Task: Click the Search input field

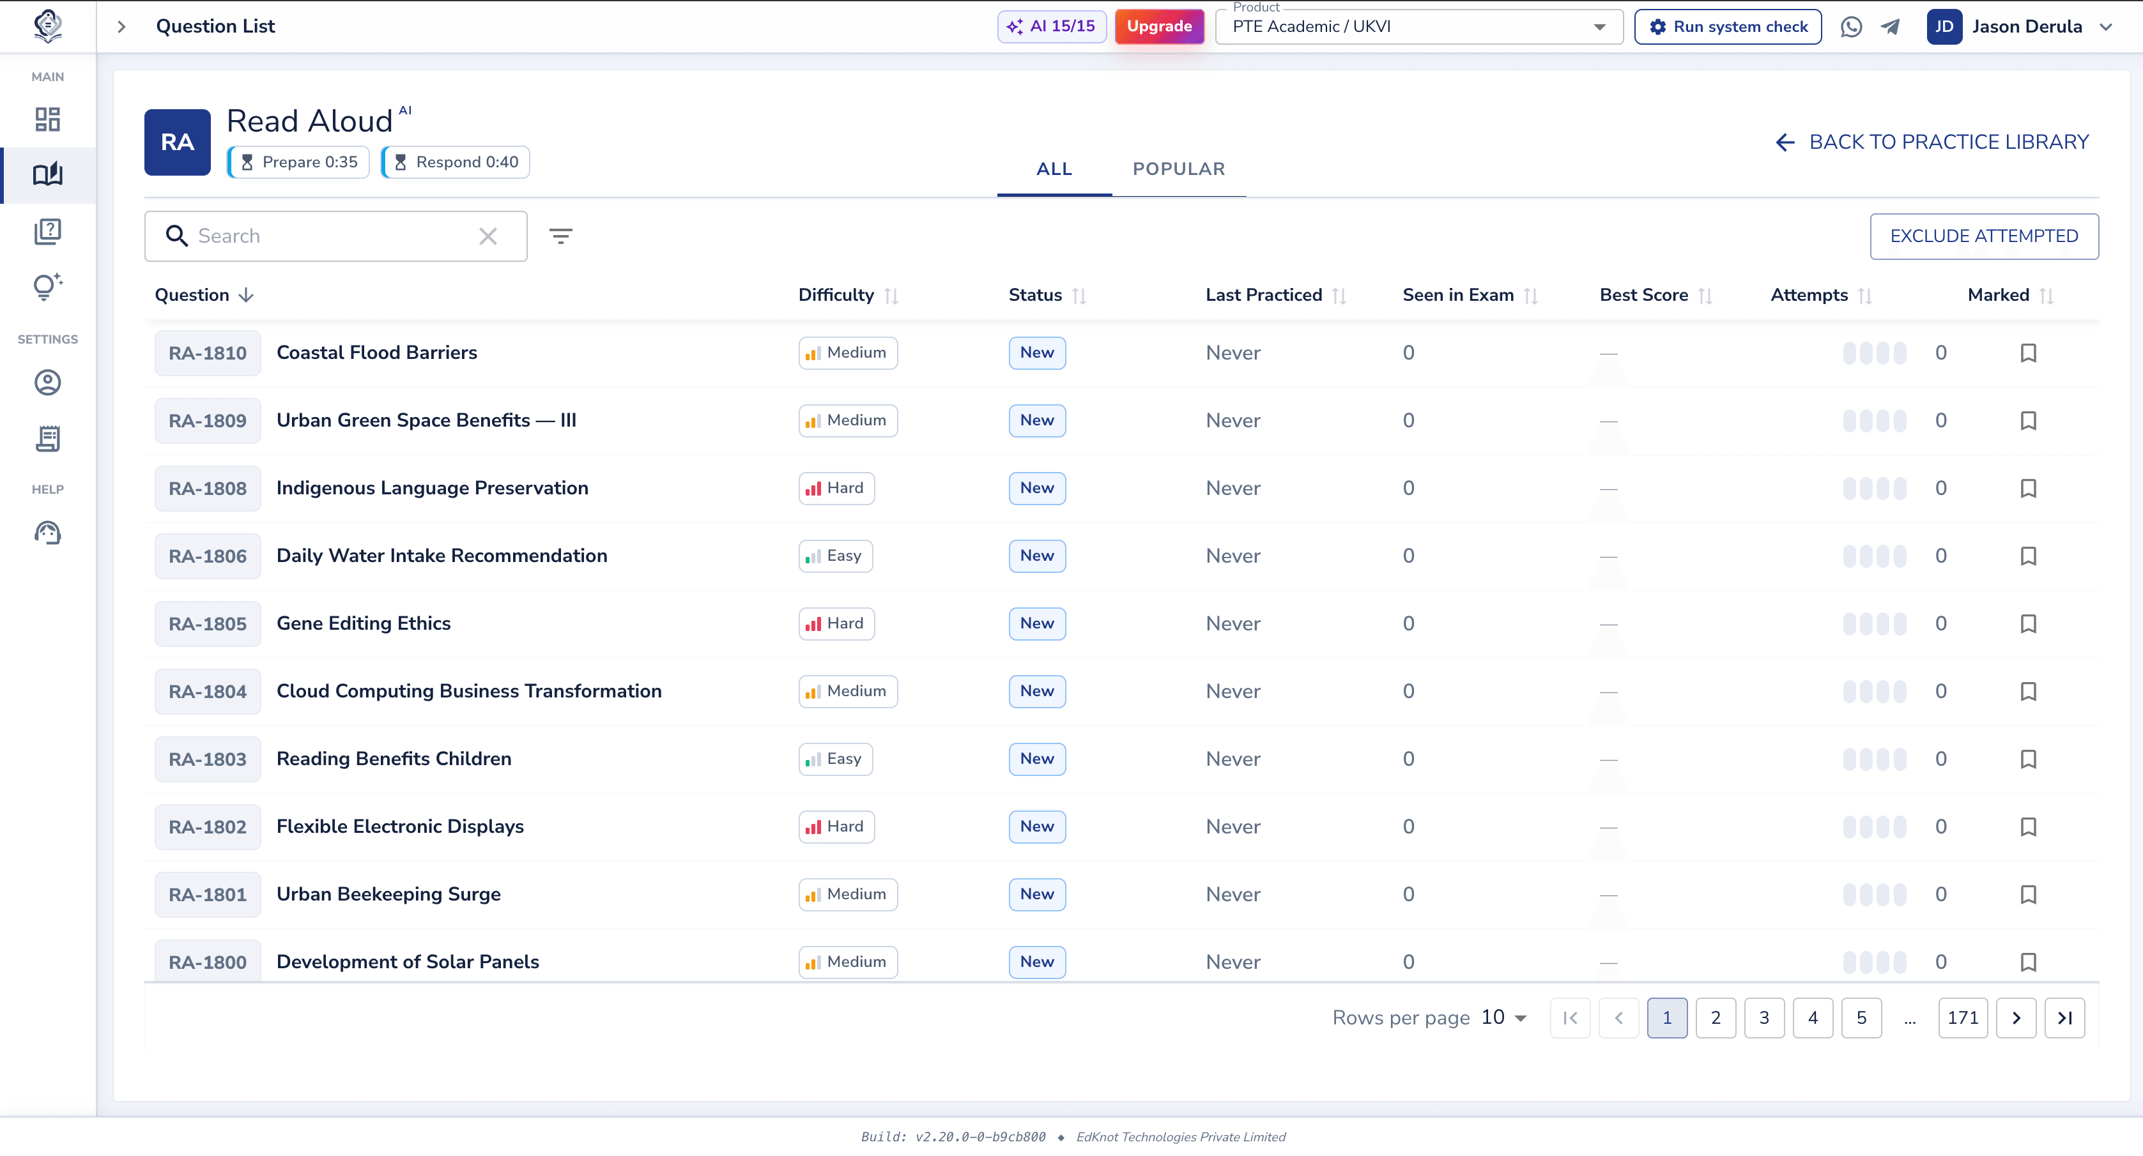Action: click(336, 236)
